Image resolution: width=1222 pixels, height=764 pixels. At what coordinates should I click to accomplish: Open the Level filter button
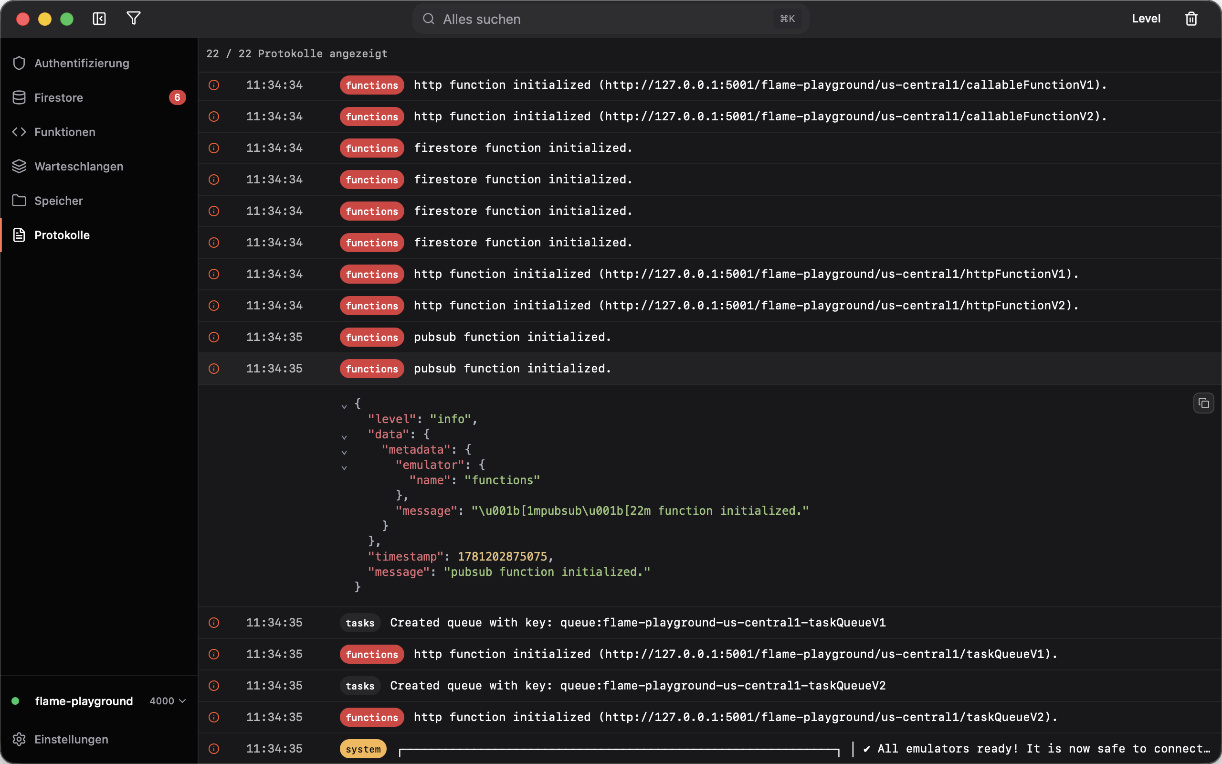pyautogui.click(x=1146, y=19)
